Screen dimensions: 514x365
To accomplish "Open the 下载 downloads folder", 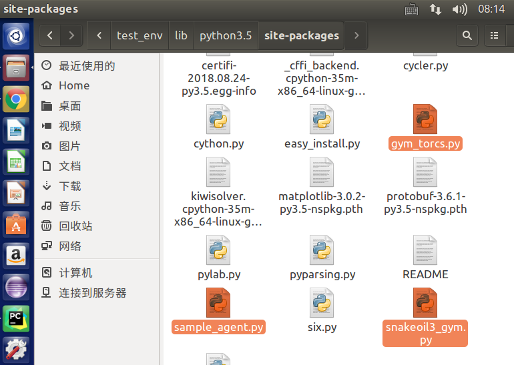I will (x=97, y=186).
